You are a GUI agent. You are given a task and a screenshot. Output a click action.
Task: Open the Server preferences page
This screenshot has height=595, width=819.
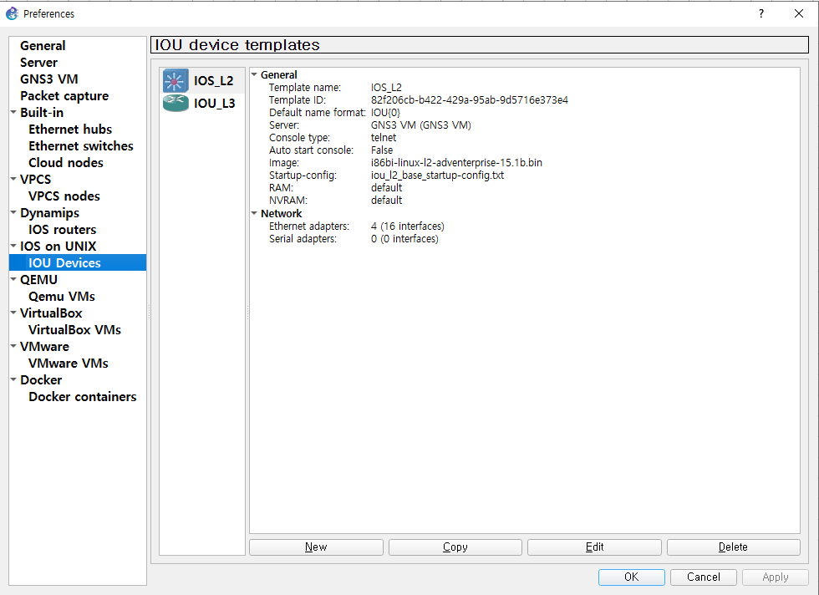pos(38,62)
